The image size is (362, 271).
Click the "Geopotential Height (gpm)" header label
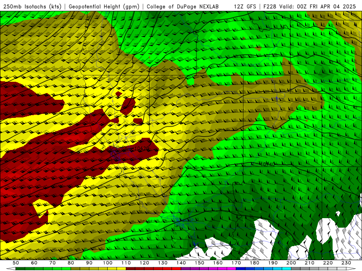pyautogui.click(x=104, y=6)
